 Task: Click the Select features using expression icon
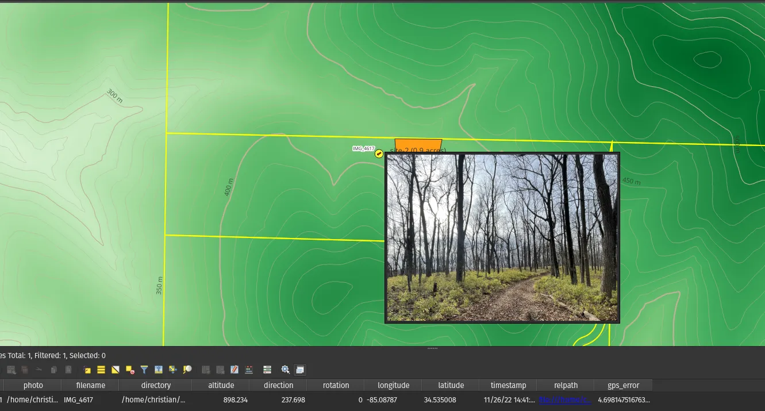click(87, 370)
